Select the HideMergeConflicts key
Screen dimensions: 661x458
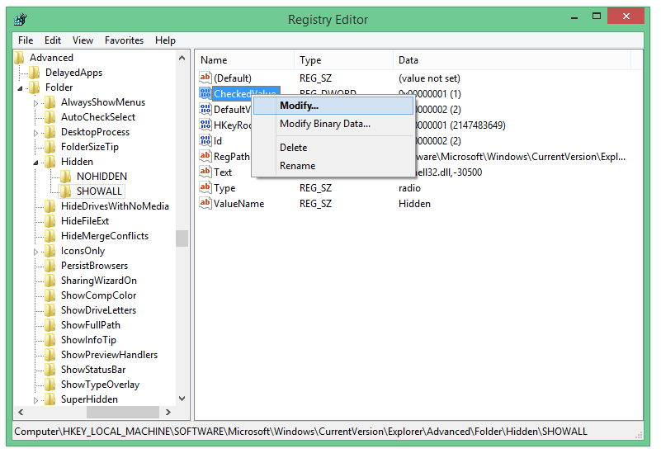click(x=105, y=236)
